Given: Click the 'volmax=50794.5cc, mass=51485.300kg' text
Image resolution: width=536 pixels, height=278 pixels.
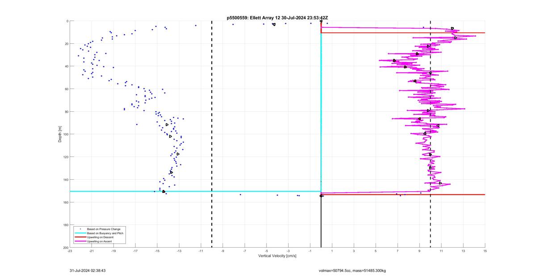Looking at the screenshot, I should [353, 270].
